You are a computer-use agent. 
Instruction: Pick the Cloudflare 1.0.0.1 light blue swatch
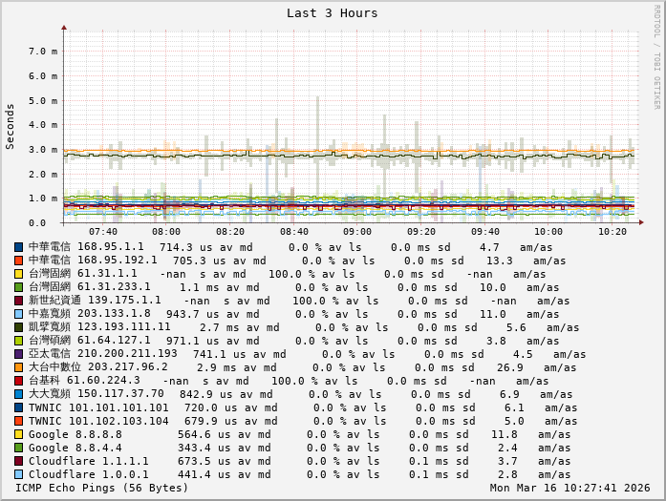click(18, 474)
